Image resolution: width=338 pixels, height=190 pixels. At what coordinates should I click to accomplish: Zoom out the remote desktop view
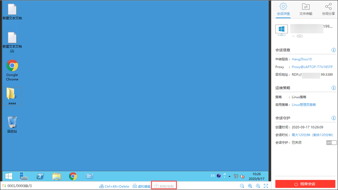[x=242, y=186]
